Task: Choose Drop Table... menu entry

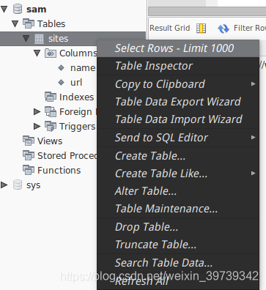Action: [x=178, y=227]
